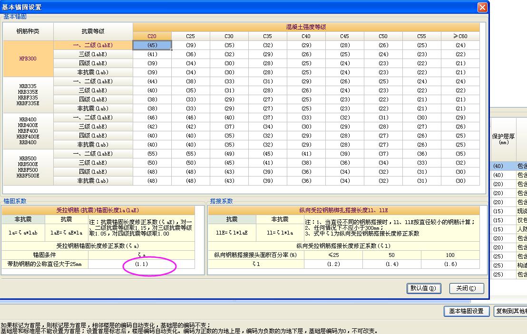Select the C40 column header
The height and width of the screenshot is (334, 527).
click(x=306, y=36)
